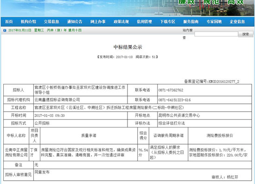Click the 综合评估打分法 cell
Screen dimensions: 255x184
204,123
